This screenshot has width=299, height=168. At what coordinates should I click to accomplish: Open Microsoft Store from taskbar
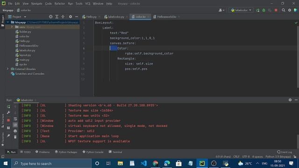pyautogui.click(x=178, y=163)
